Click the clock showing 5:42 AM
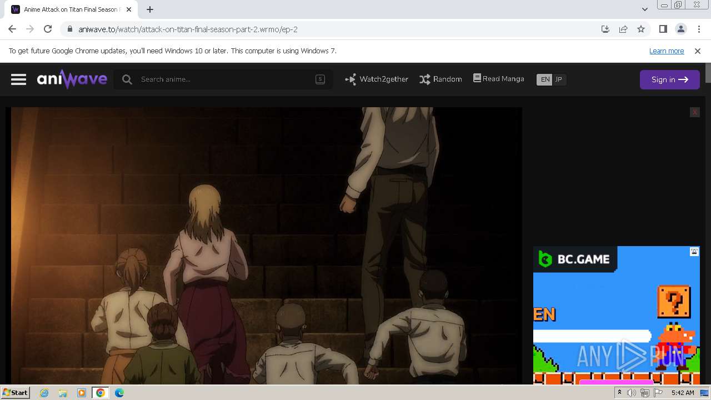The image size is (711, 400). (683, 393)
